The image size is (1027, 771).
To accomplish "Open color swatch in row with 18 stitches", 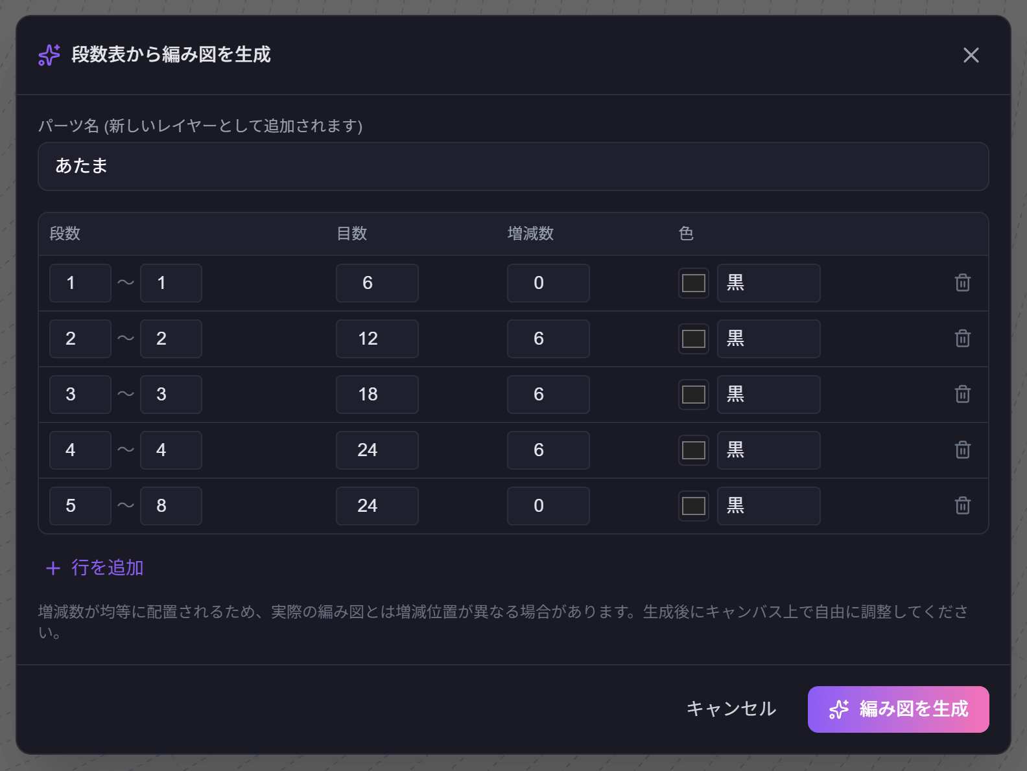I will [693, 395].
